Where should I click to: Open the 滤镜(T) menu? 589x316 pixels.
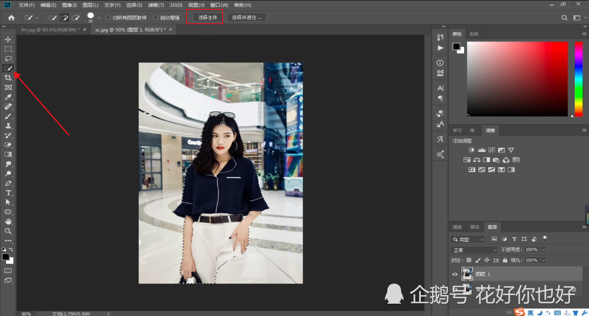pos(156,5)
